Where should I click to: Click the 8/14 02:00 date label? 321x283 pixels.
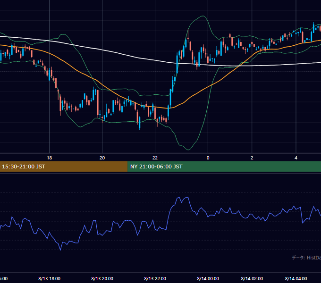tap(252, 278)
